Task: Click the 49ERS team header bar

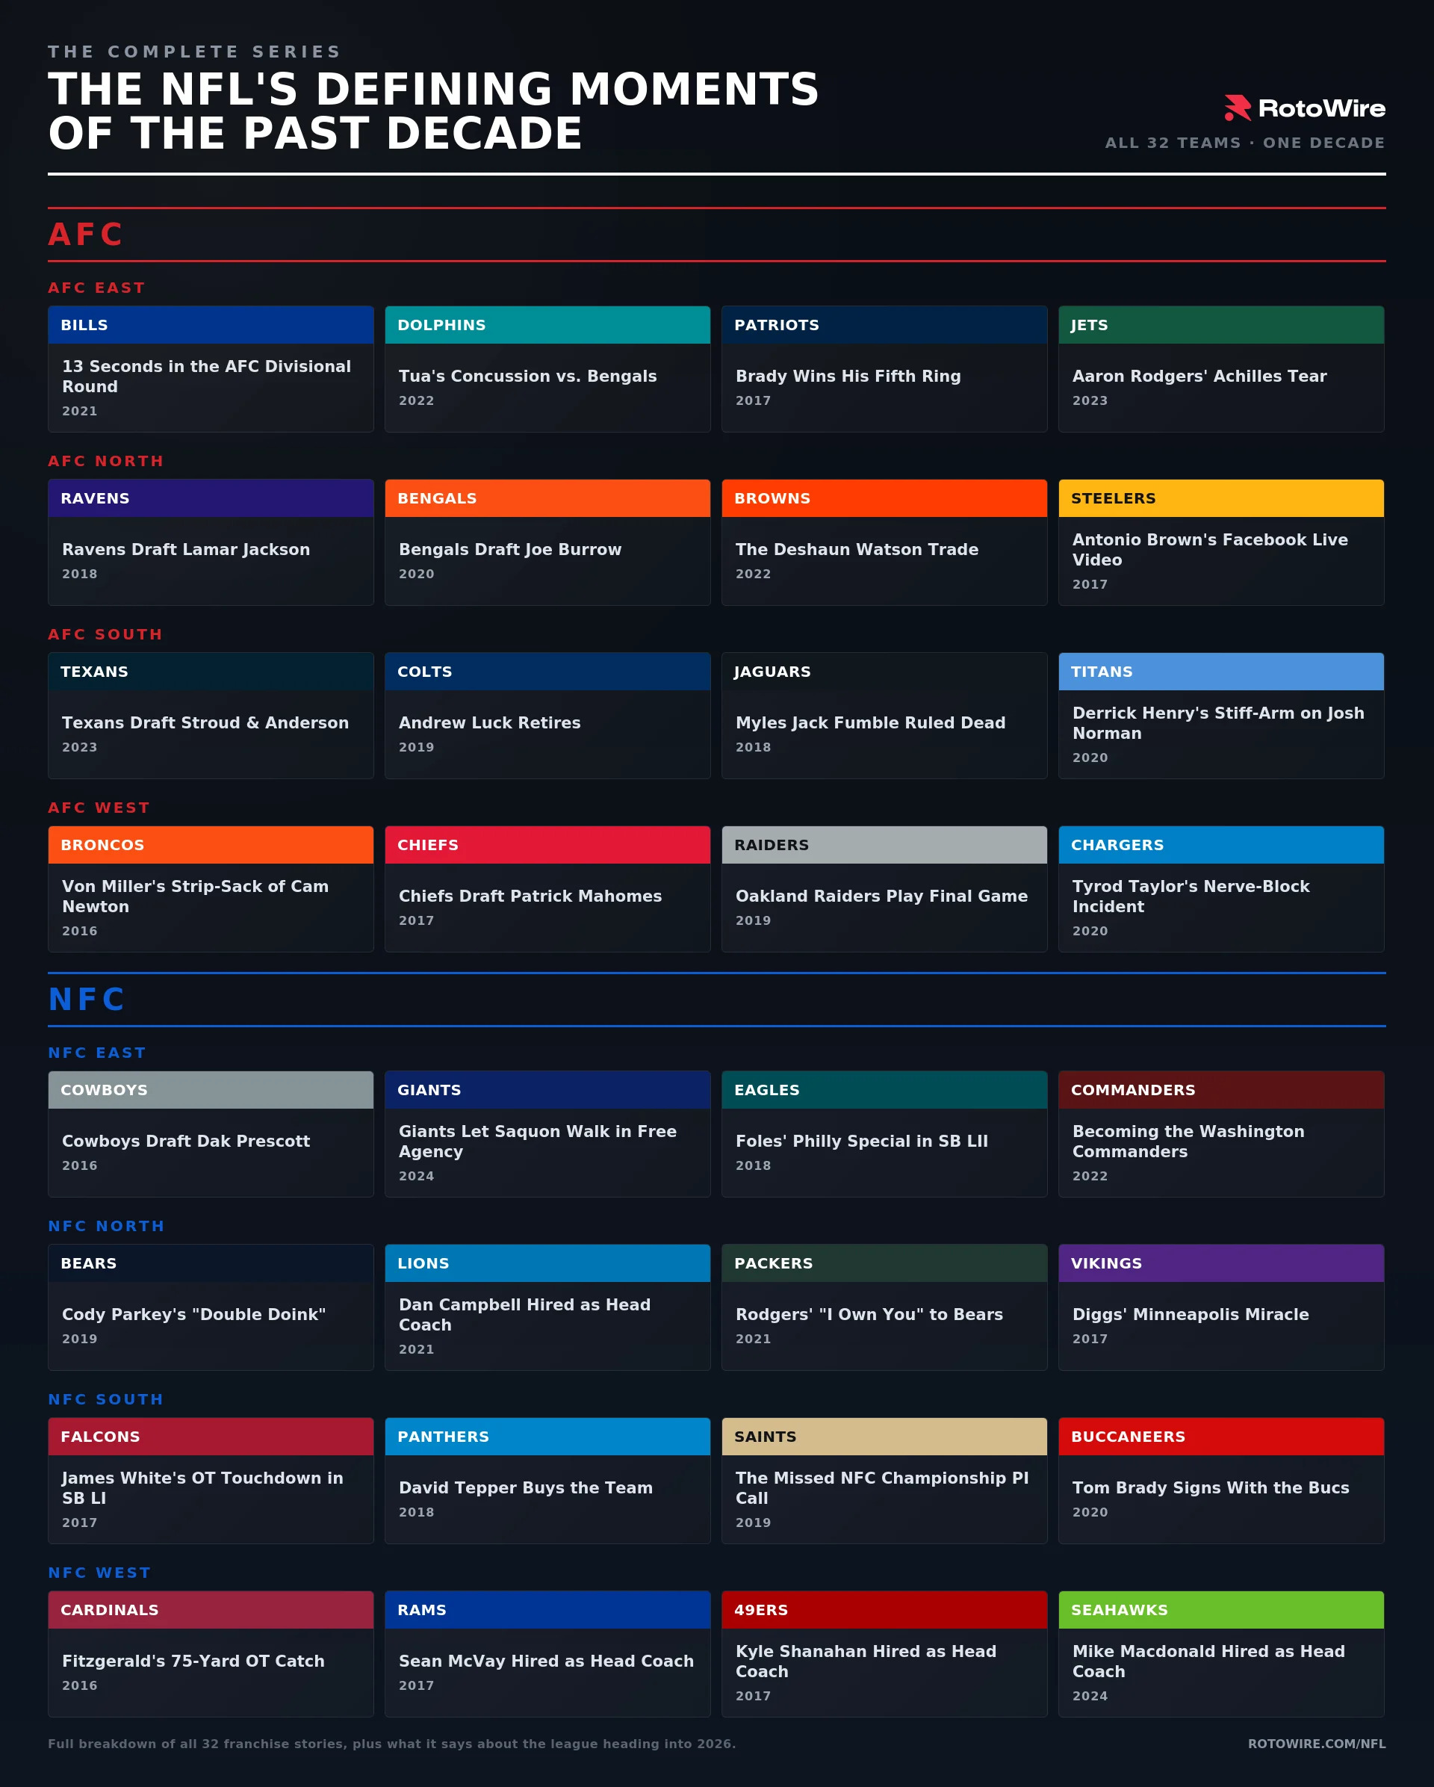Action: (x=884, y=1610)
